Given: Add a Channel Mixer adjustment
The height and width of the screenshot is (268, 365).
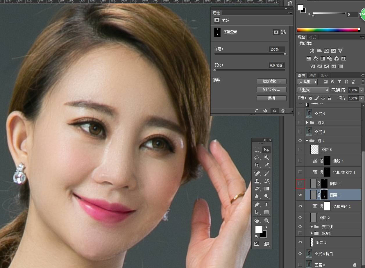Looking at the screenshot, I should (337, 58).
